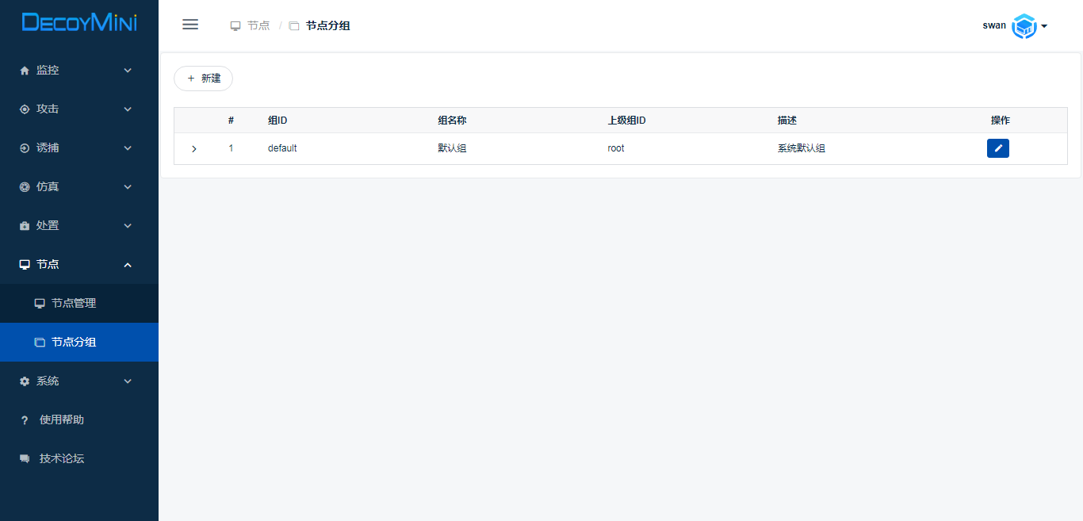1083x521 pixels.
Task: Click the blue pencil edit icon
Action: [997, 148]
